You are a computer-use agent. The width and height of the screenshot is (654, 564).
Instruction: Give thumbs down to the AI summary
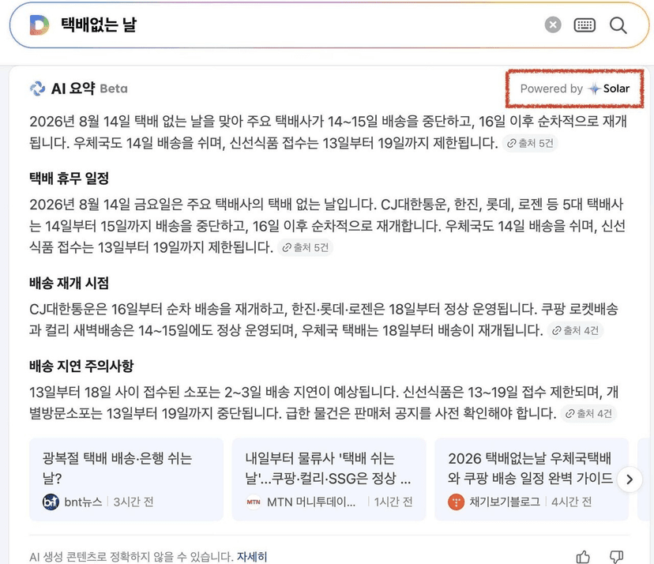616,557
